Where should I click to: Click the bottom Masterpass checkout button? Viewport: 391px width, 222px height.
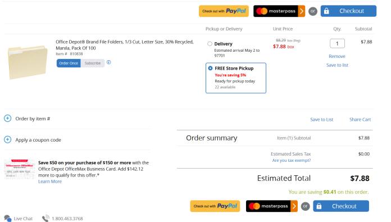[271, 206]
